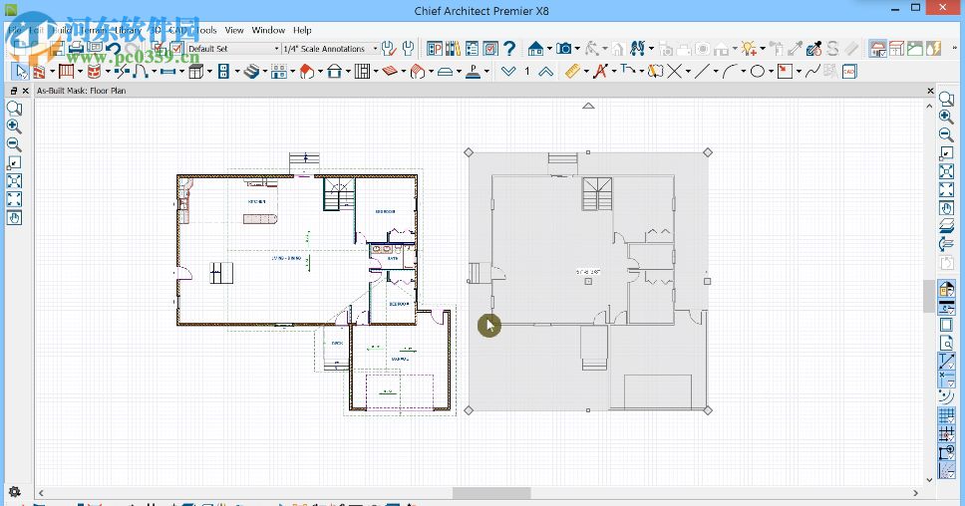The width and height of the screenshot is (965, 506).
Task: Close the As-Built Mask: Floor Plan view
Action: pos(930,91)
